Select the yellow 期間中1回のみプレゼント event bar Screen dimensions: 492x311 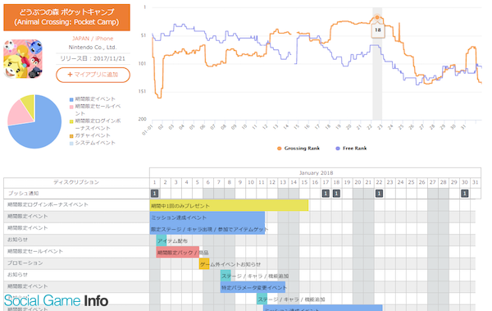tap(229, 205)
